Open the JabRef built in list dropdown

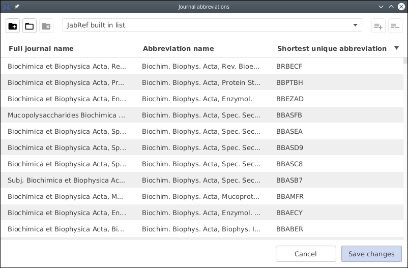212,25
